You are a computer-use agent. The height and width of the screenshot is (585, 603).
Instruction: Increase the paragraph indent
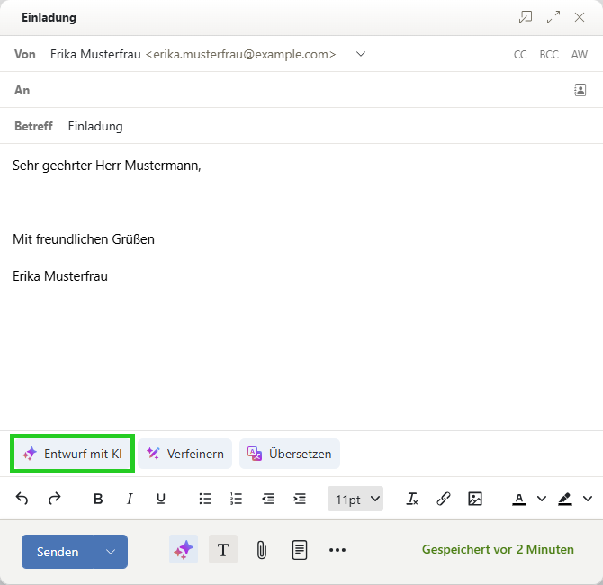(299, 499)
